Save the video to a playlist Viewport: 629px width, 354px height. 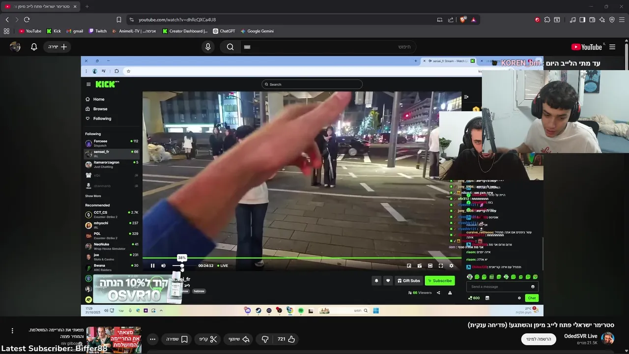tap(177, 339)
